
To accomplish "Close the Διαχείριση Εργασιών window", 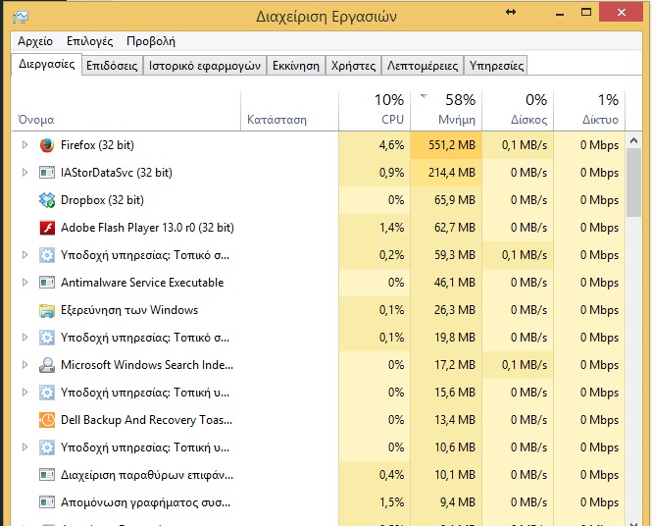I will (622, 12).
